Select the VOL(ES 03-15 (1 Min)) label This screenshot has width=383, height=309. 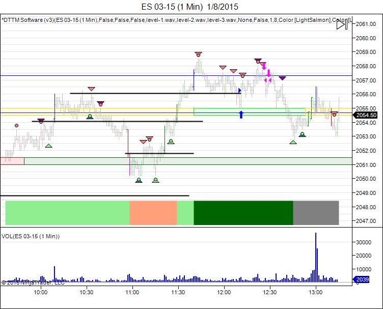pos(31,236)
